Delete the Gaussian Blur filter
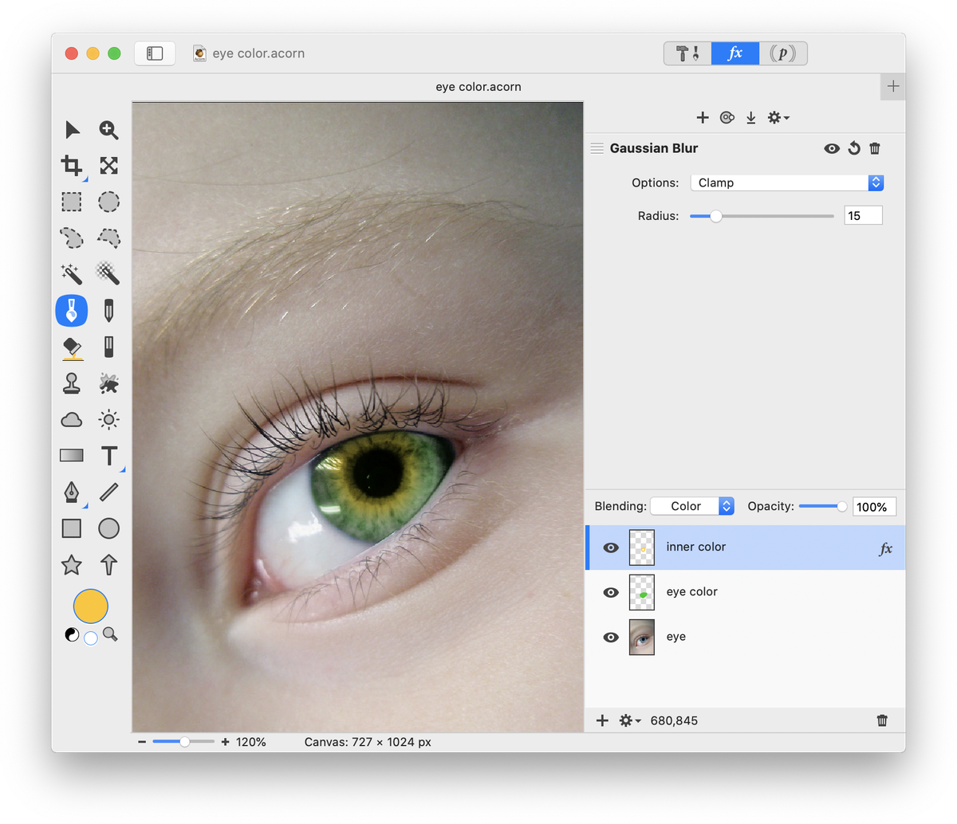The image size is (957, 824). [875, 148]
